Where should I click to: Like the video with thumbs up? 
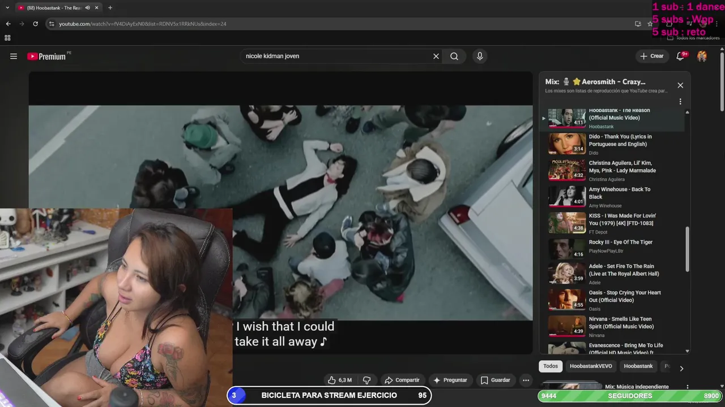pyautogui.click(x=339, y=380)
